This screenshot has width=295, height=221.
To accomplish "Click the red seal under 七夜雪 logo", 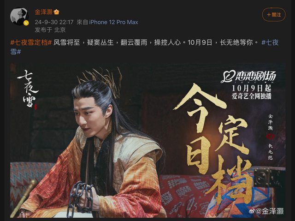I will pos(35,107).
